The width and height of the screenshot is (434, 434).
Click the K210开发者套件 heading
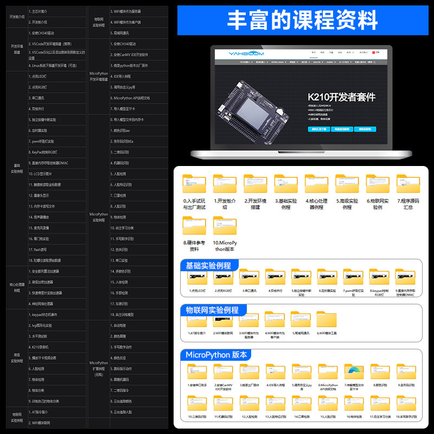click(342, 97)
